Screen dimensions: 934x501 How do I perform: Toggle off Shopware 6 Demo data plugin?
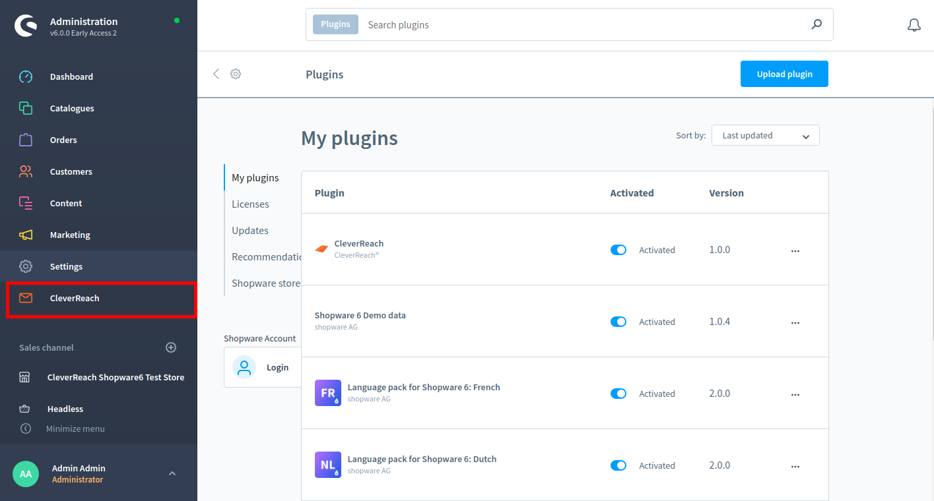tap(618, 322)
